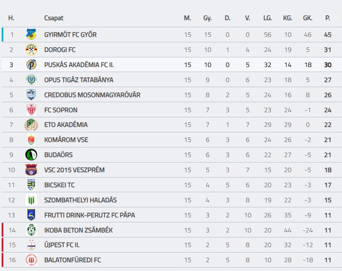Click the Ikoba Beton Zsámbék team name
The width and height of the screenshot is (342, 271).
click(78, 230)
